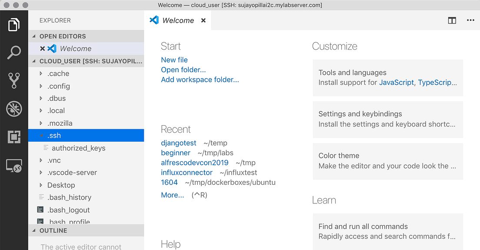480x250 pixels.
Task: Click the .bash_logout file icon
Action: tap(40, 210)
